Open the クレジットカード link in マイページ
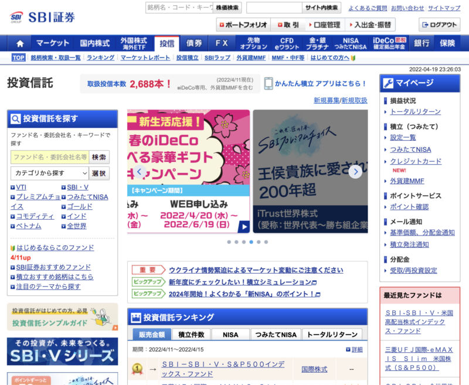This screenshot has height=385, width=469. (416, 161)
